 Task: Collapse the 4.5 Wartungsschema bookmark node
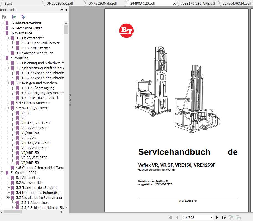point(7,108)
